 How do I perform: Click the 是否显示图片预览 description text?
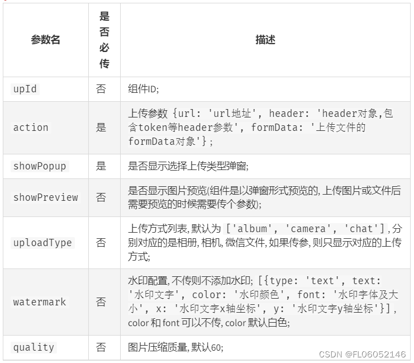click(264, 197)
